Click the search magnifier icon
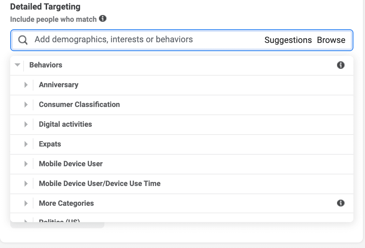The width and height of the screenshot is (365, 248). pyautogui.click(x=23, y=40)
